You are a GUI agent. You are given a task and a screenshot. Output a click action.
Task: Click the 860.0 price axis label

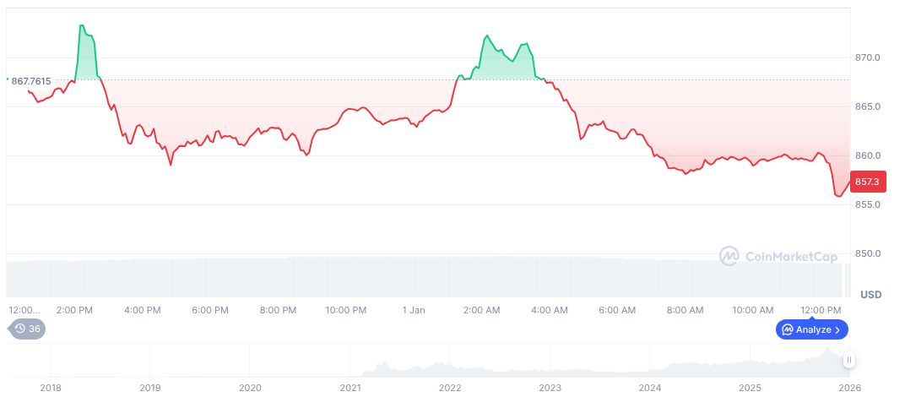(868, 156)
